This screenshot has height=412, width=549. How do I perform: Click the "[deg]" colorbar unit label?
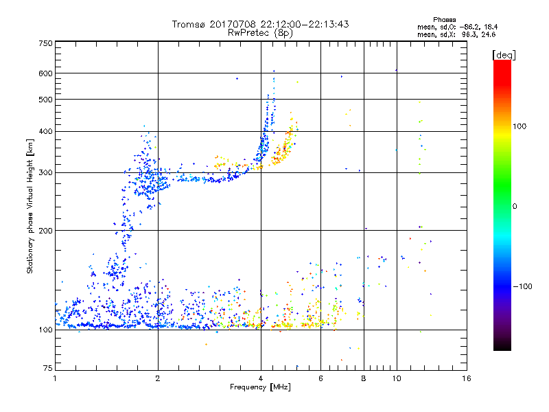click(x=504, y=55)
